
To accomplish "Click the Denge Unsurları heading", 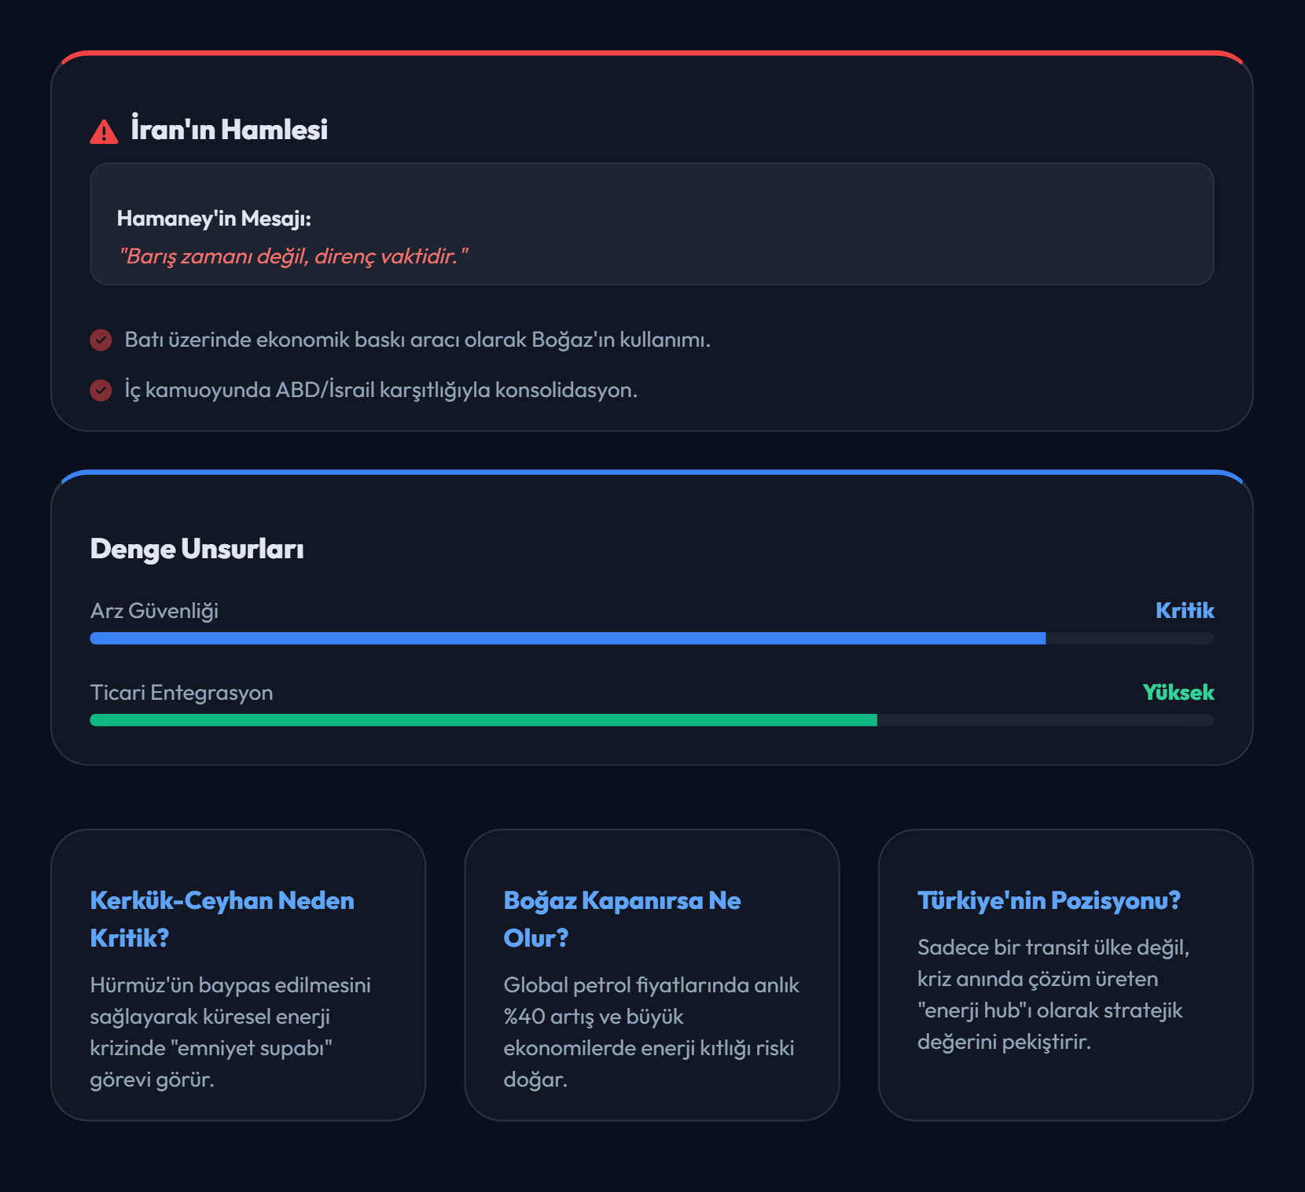I will point(197,549).
